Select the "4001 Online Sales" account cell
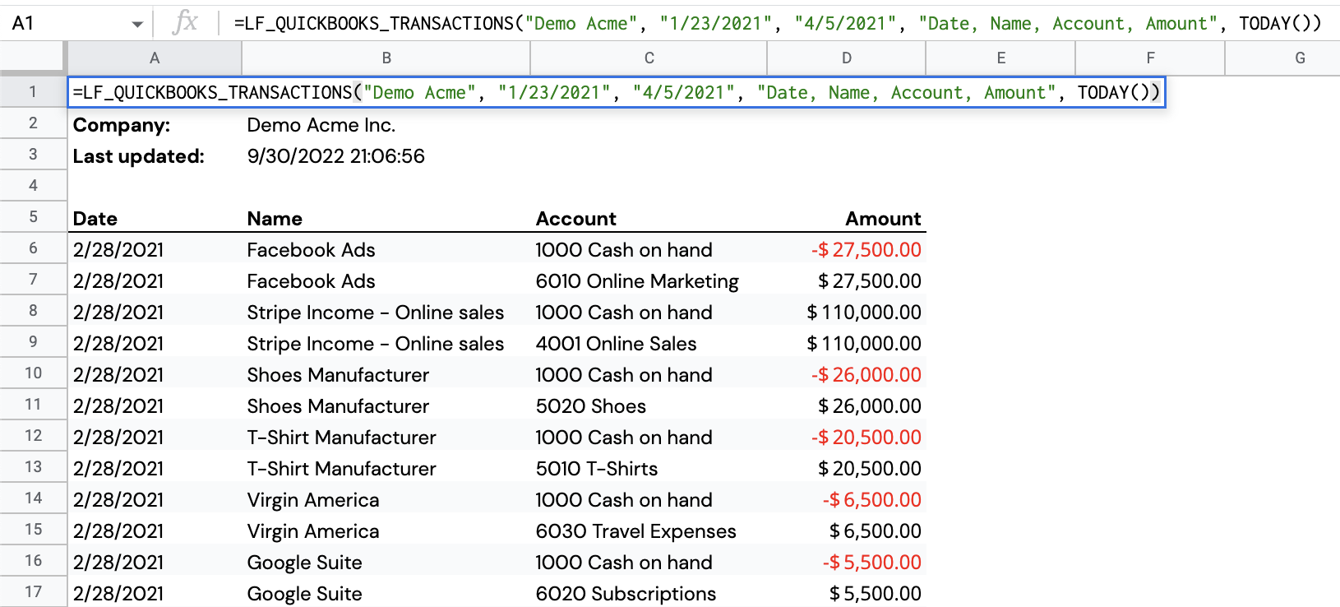Viewport: 1340px width, 607px height. [649, 343]
